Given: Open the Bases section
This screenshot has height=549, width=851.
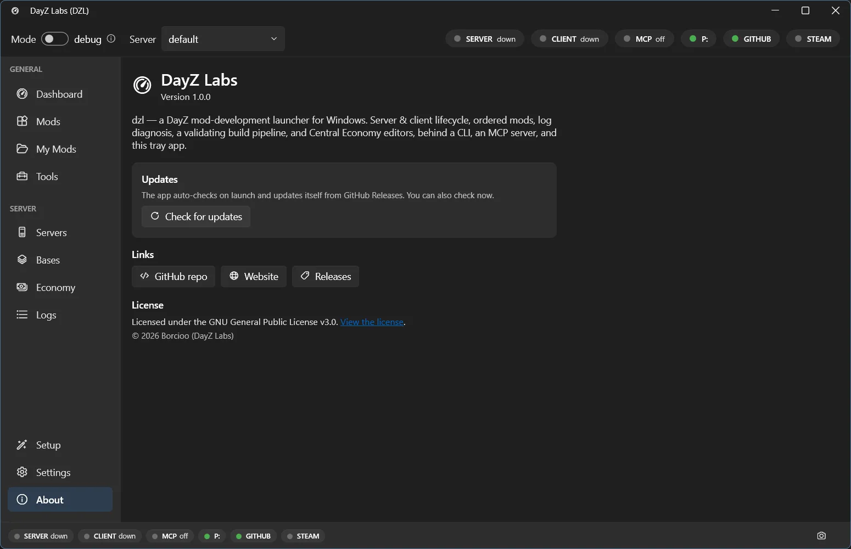Looking at the screenshot, I should click(x=60, y=260).
